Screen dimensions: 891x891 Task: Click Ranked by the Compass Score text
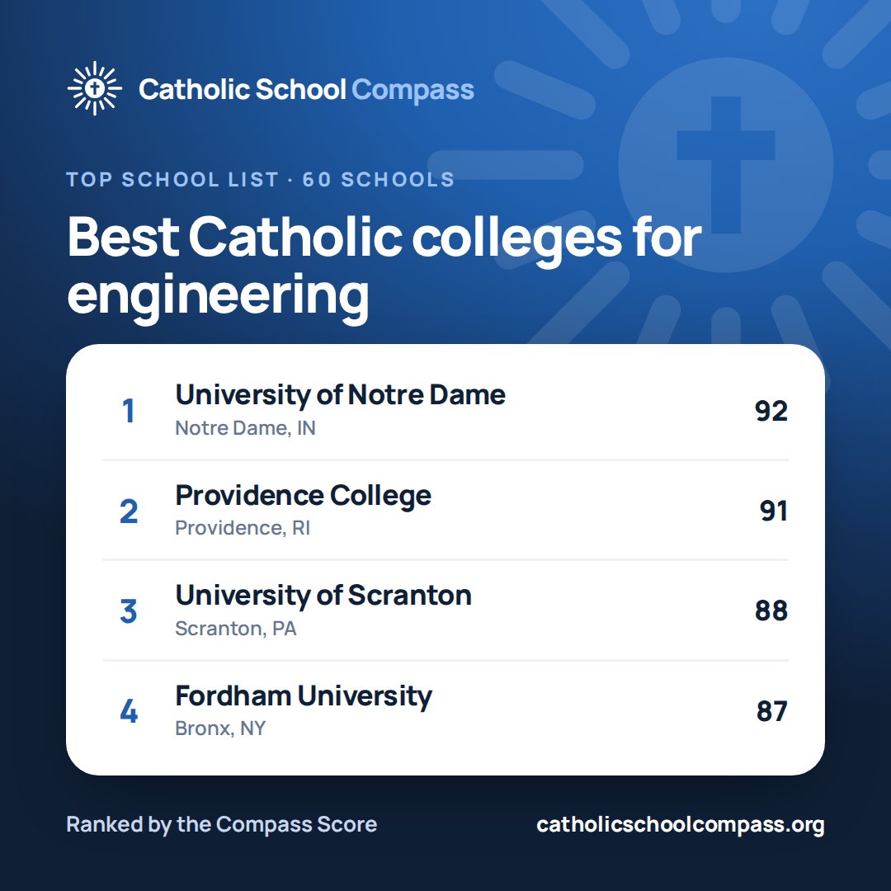[222, 824]
